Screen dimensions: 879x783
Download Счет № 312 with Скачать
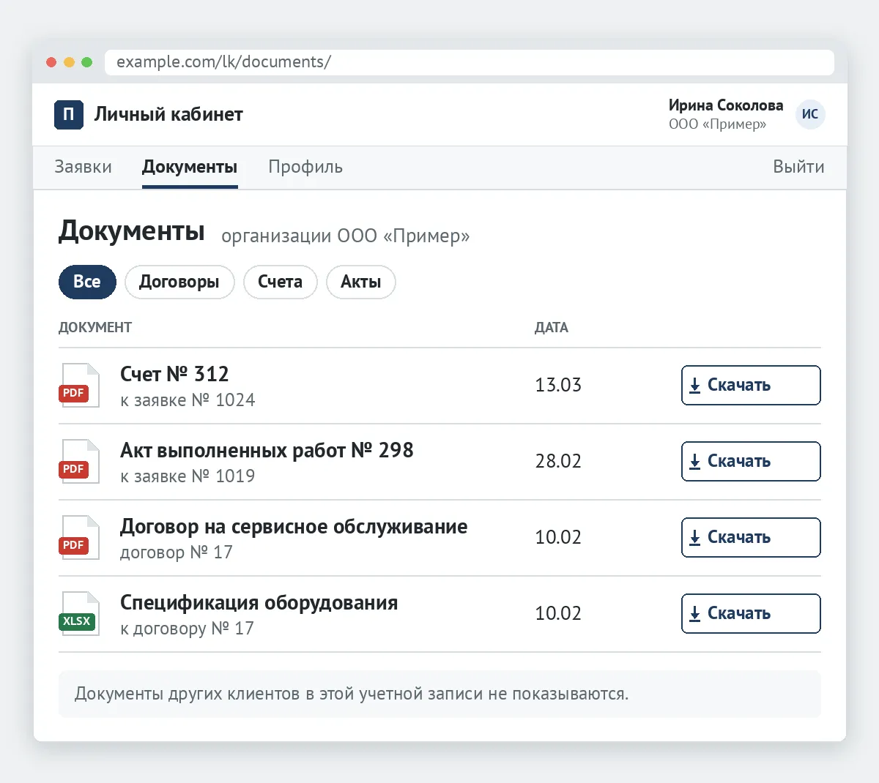751,385
